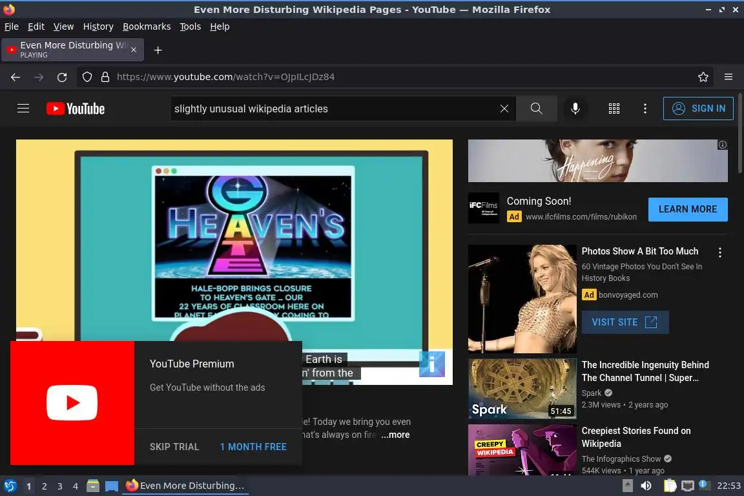Clear the search query with the X icon
The height and width of the screenshot is (496, 744).
(x=504, y=108)
